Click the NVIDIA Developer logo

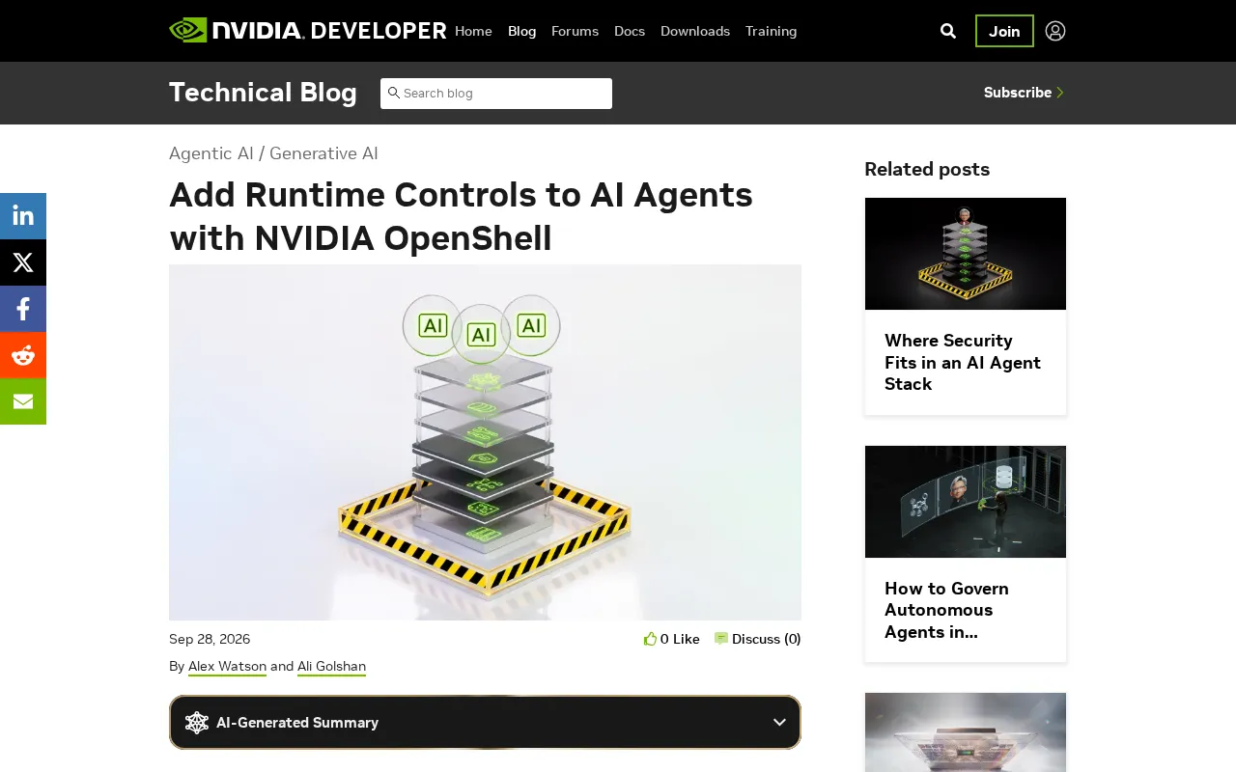tap(308, 31)
